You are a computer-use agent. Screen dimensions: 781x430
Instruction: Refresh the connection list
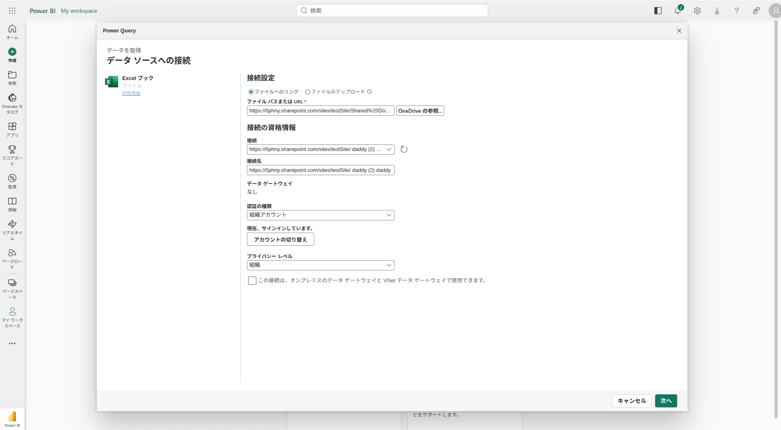pos(404,149)
